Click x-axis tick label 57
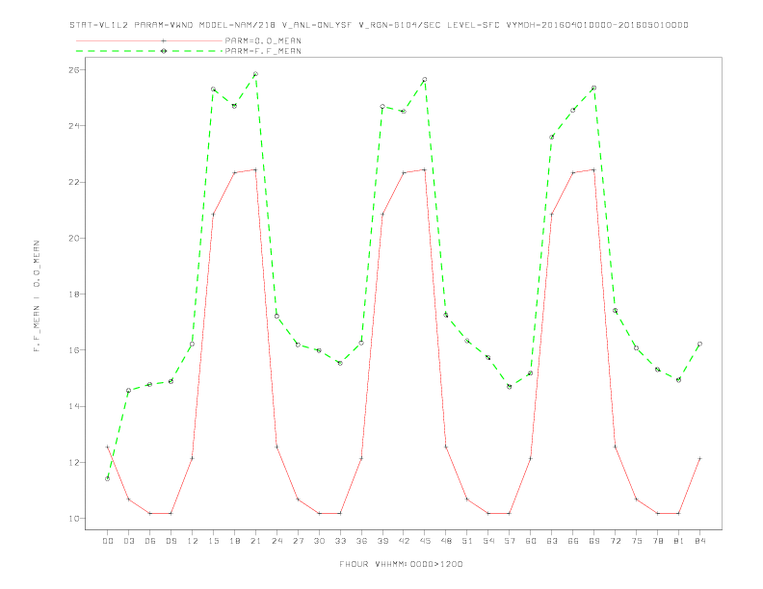The width and height of the screenshot is (763, 589). [x=510, y=541]
